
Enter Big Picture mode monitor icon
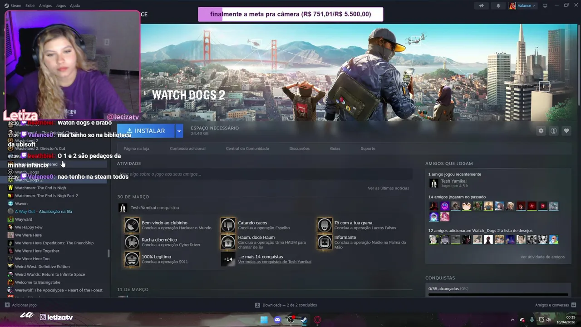[x=545, y=5]
